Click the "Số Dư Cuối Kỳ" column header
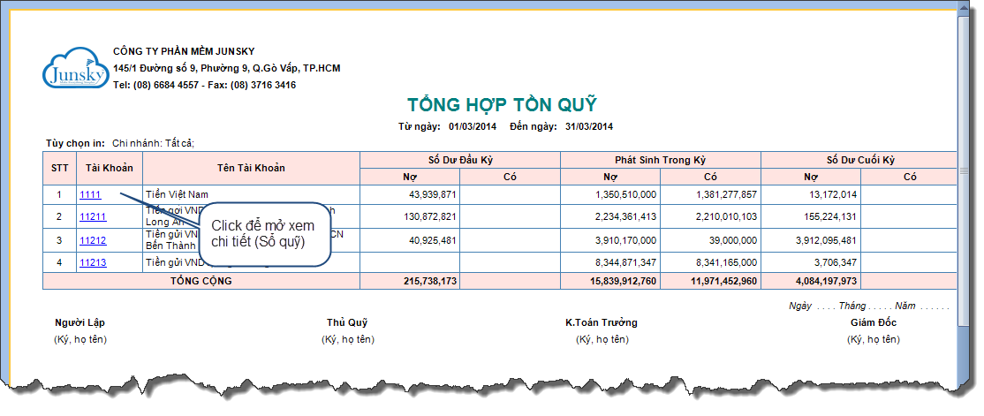 859,160
